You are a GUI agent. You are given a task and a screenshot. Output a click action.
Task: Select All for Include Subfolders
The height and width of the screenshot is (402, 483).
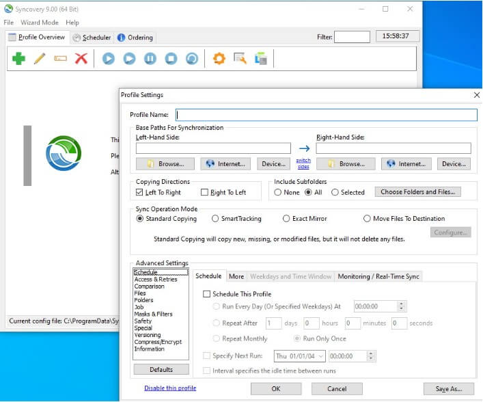pos(308,192)
